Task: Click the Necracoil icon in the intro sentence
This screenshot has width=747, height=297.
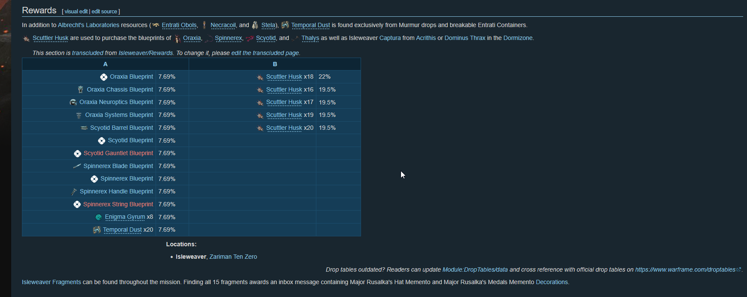Action: (205, 25)
